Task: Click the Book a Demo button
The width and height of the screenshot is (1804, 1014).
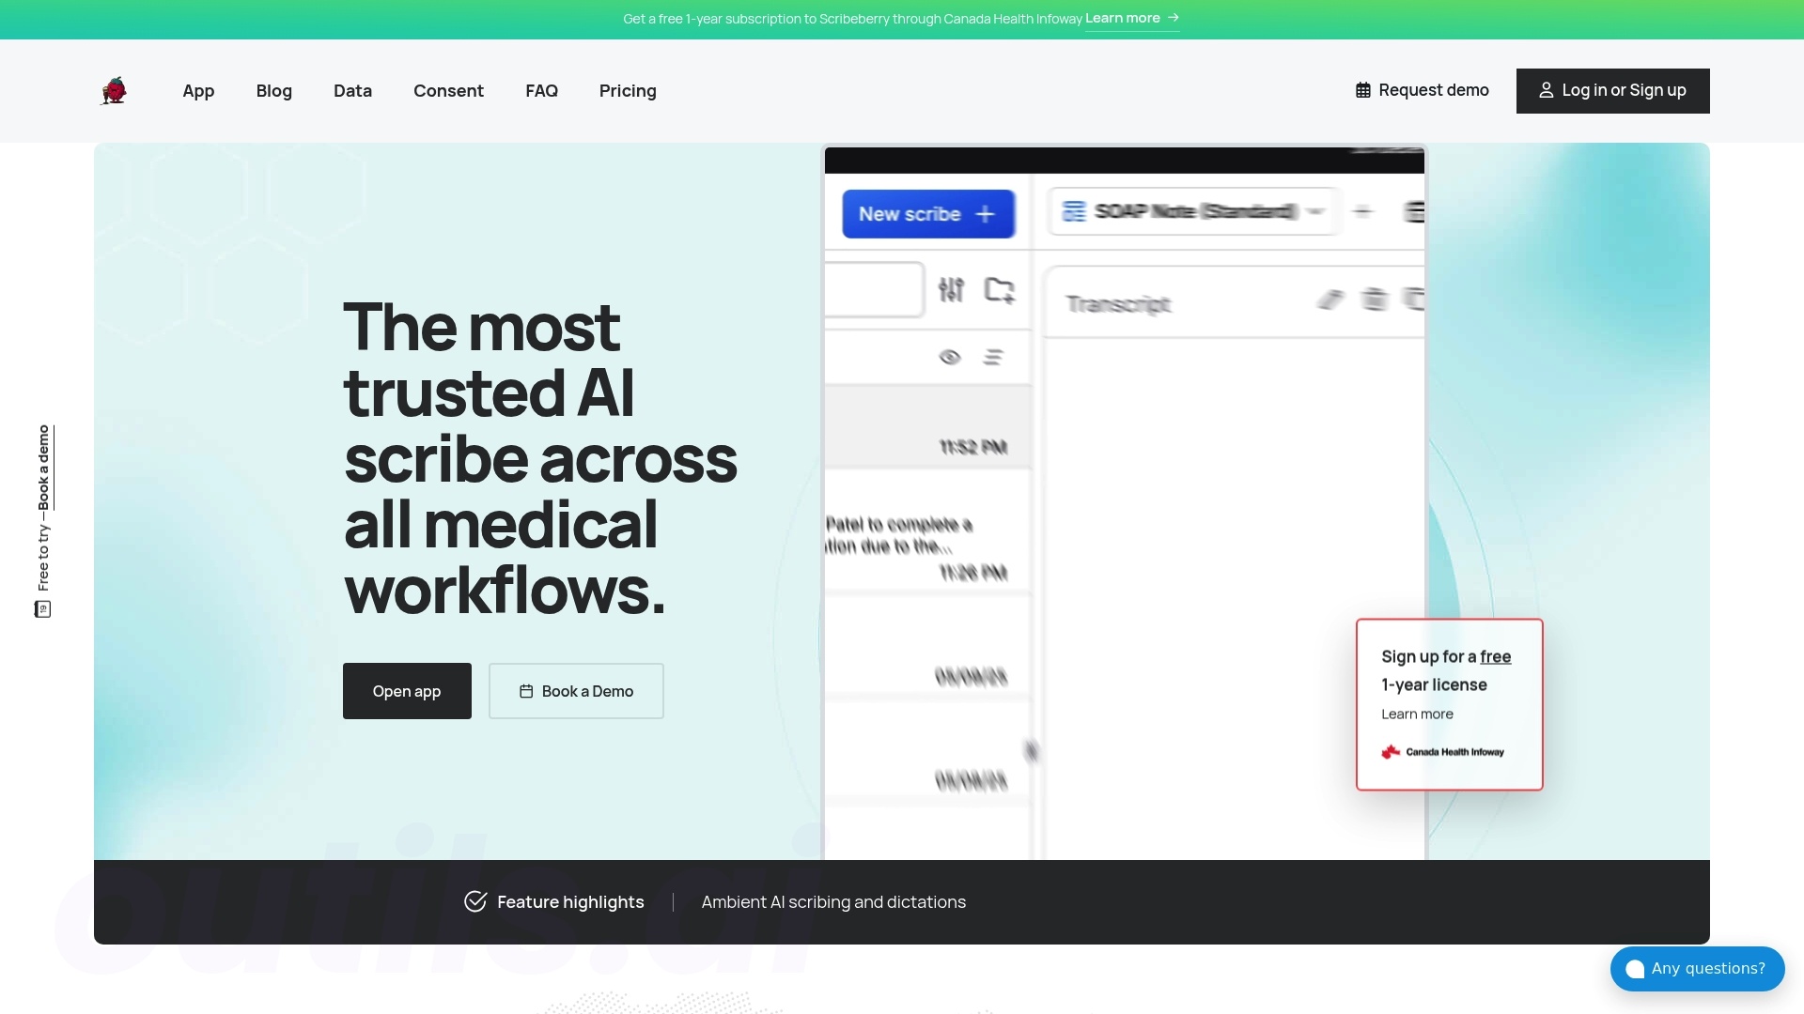Action: 576,691
